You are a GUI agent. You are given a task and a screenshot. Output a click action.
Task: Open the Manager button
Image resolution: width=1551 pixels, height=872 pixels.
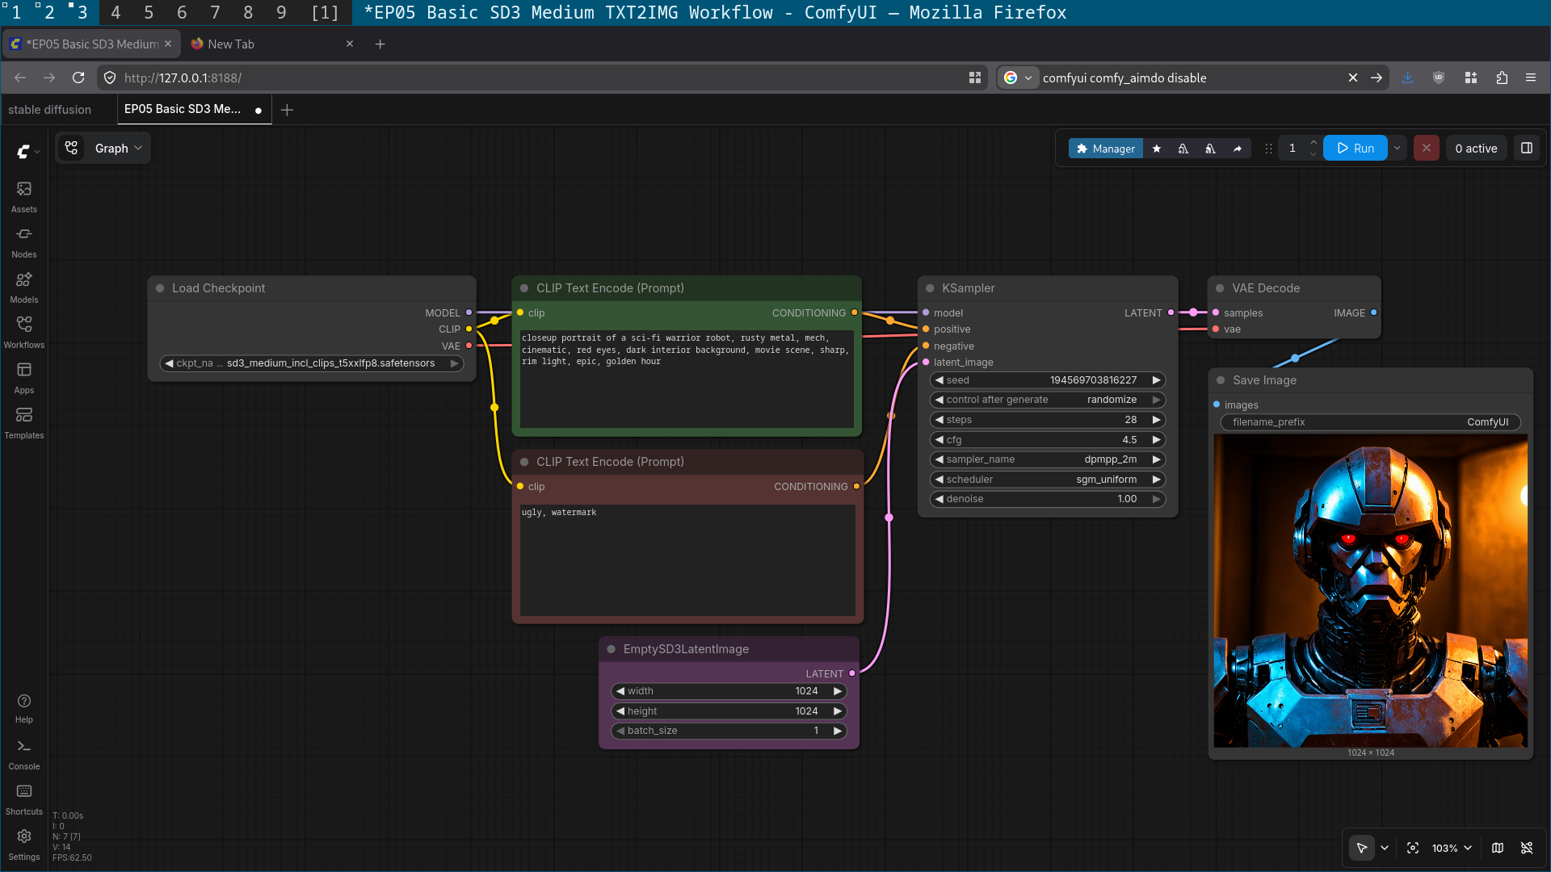1106,149
